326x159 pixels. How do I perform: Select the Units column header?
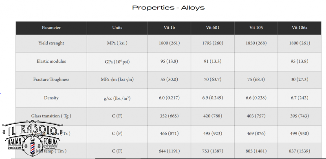[117, 28]
